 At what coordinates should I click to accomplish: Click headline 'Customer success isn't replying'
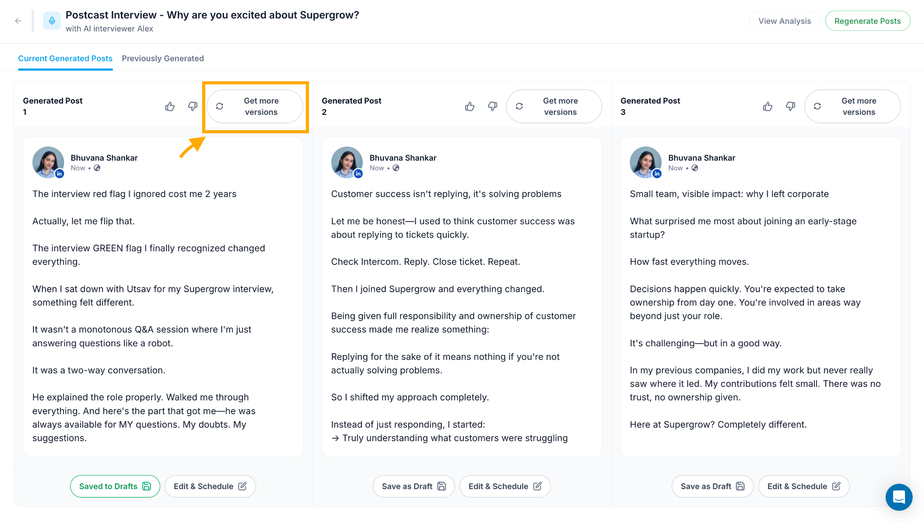click(x=446, y=194)
